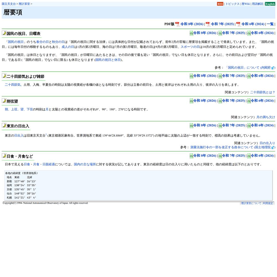The image size is (277, 277).
Task: Click the PDF icon for 令和 7年 (2025)
Action: pyautogui.click(x=208, y=24)
